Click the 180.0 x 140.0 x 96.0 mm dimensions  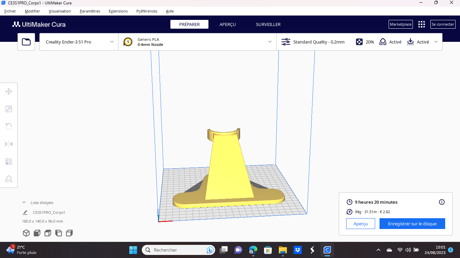click(42, 221)
